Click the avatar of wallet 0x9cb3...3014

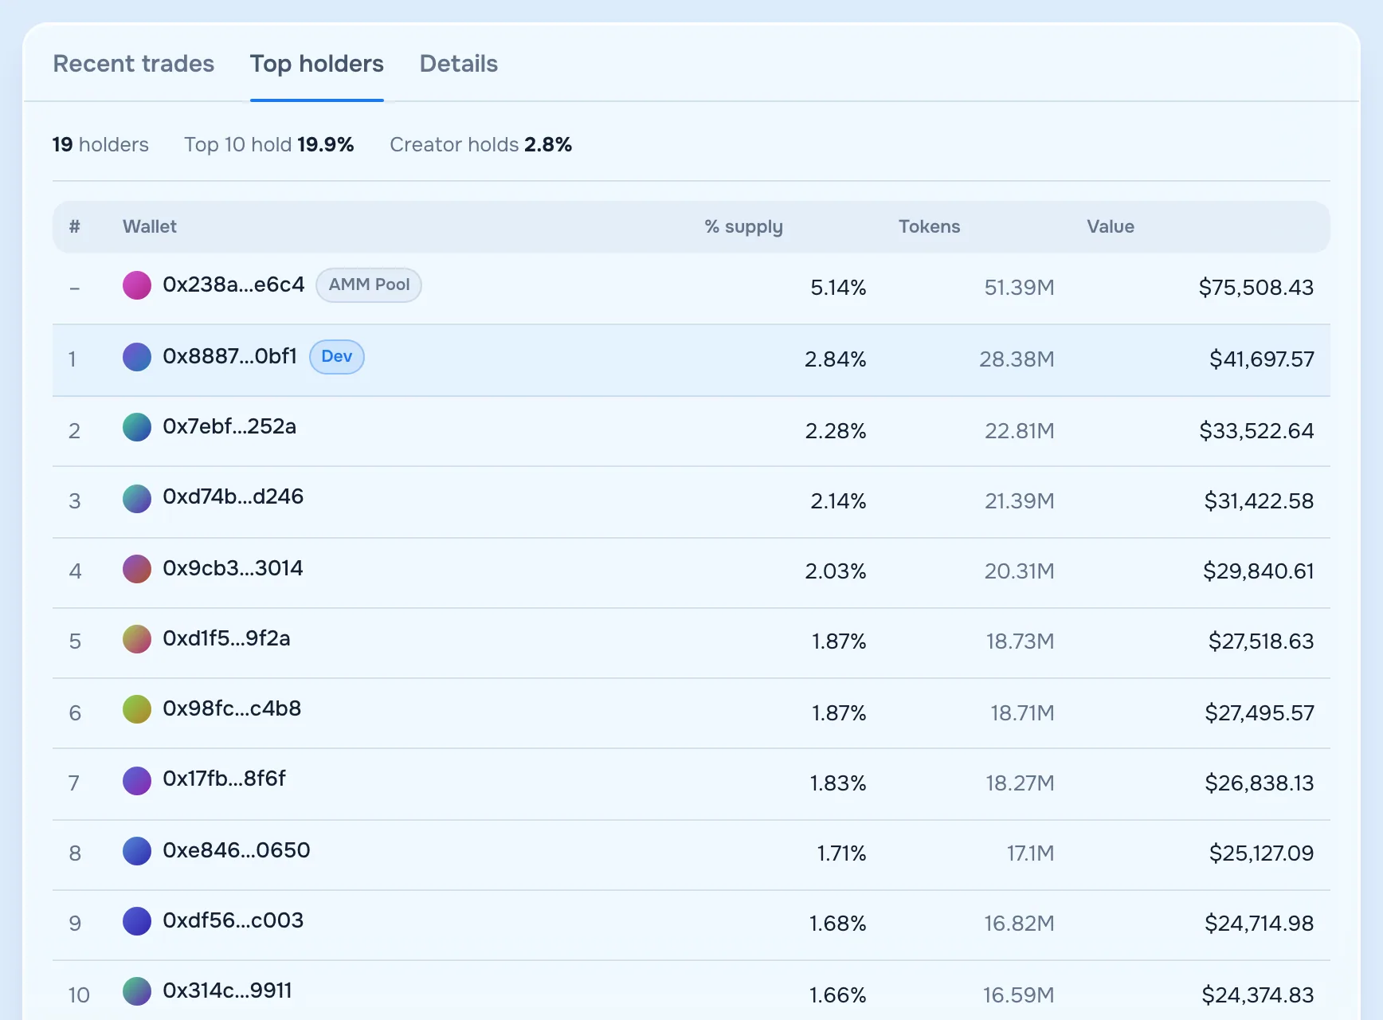(x=137, y=569)
